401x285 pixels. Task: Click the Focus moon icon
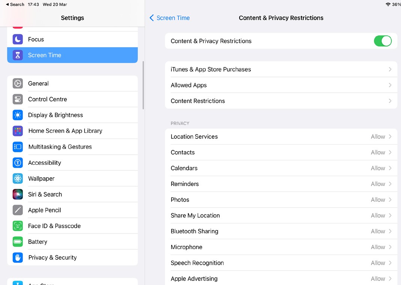pyautogui.click(x=18, y=39)
